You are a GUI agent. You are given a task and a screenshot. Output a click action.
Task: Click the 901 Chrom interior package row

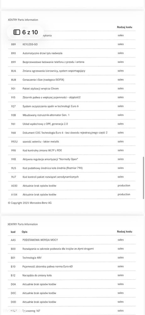click(72, 89)
